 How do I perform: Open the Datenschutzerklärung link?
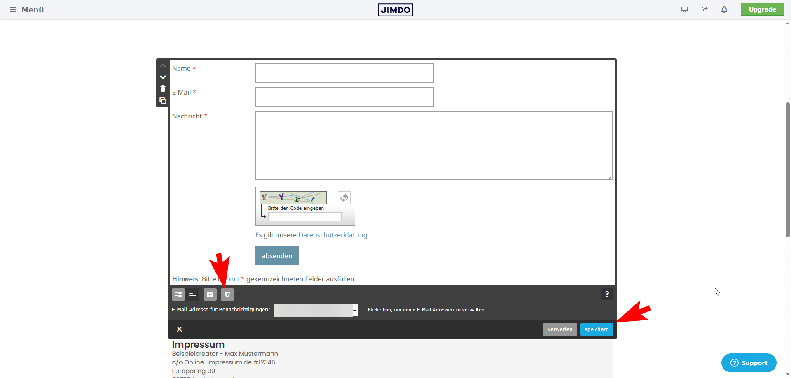pyautogui.click(x=332, y=235)
